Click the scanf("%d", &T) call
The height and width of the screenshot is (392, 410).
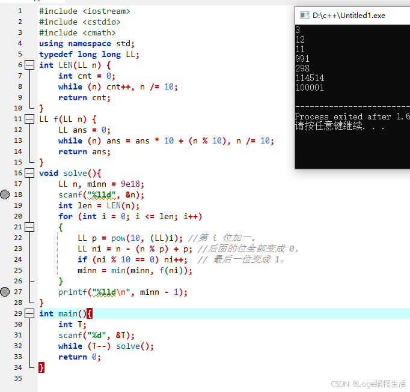click(96, 335)
